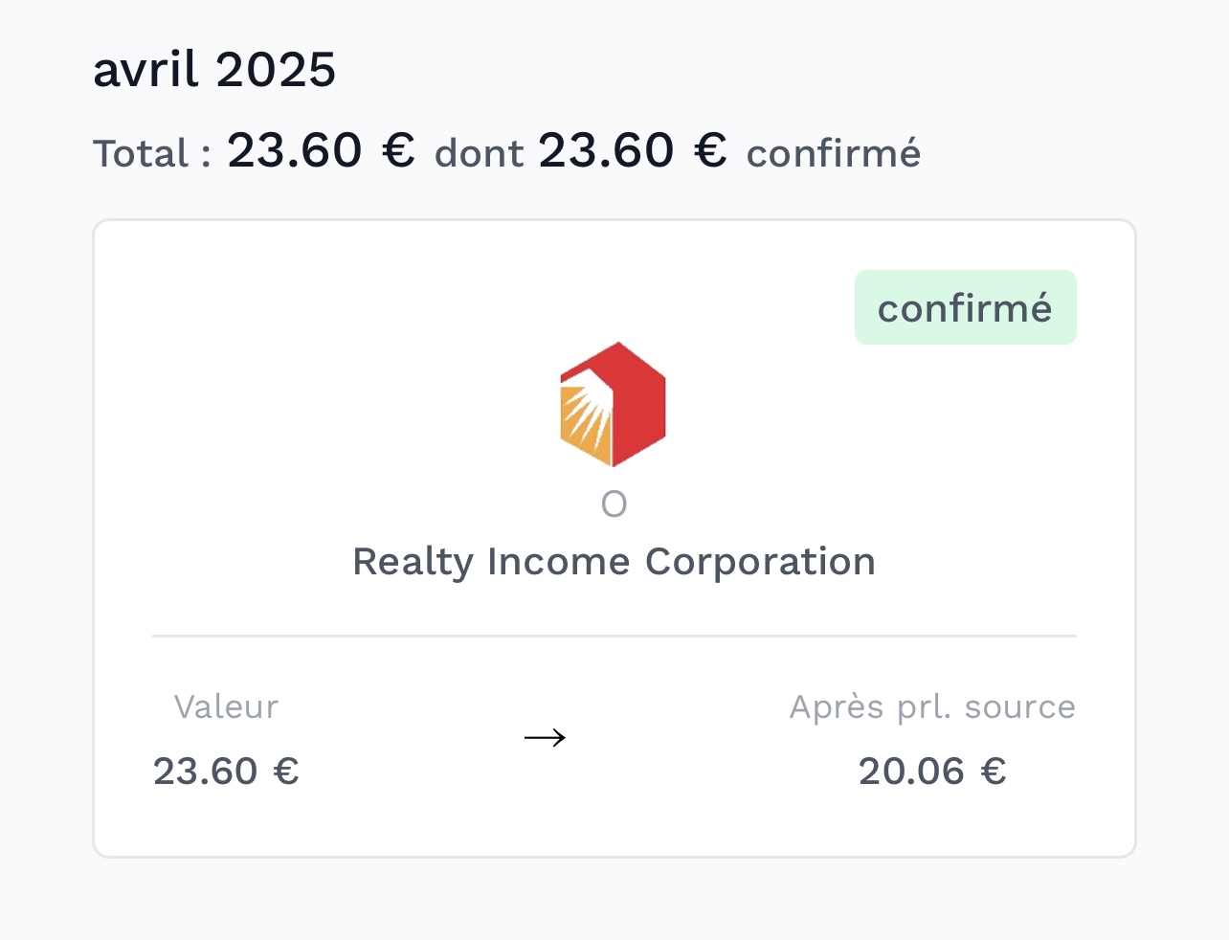Open Realty Income Corporation company name
The image size is (1229, 940).
tap(614, 561)
